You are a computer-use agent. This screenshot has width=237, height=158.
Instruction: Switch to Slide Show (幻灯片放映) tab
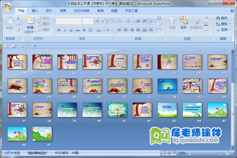82,11
